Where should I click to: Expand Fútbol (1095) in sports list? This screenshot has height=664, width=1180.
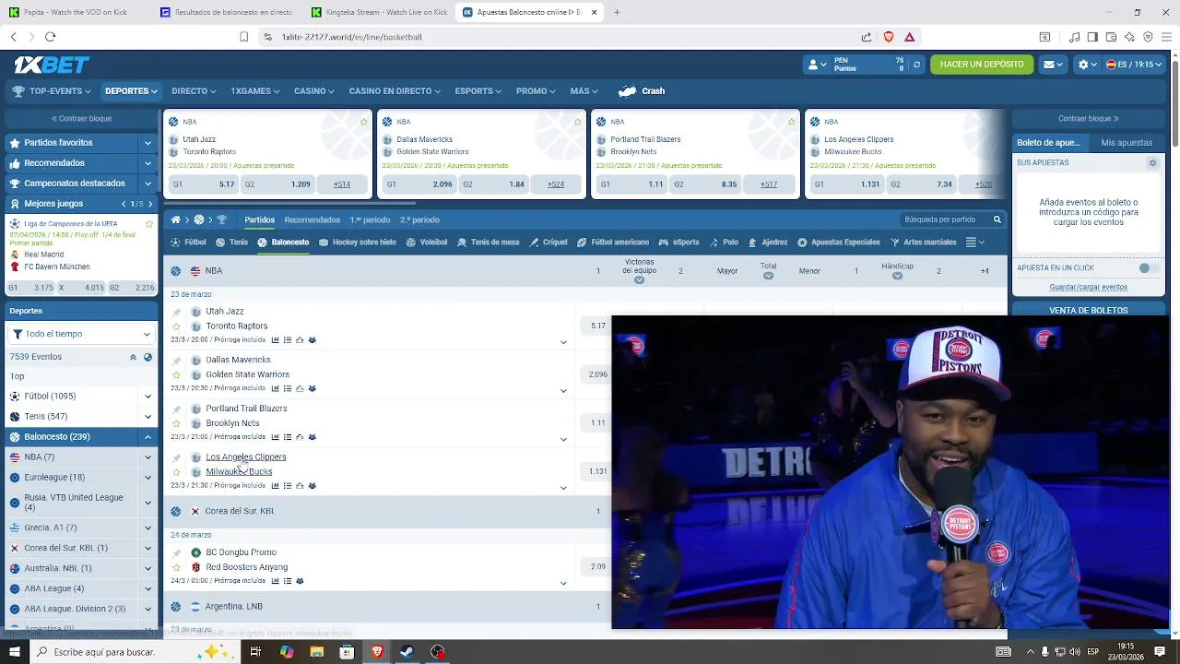pos(147,397)
